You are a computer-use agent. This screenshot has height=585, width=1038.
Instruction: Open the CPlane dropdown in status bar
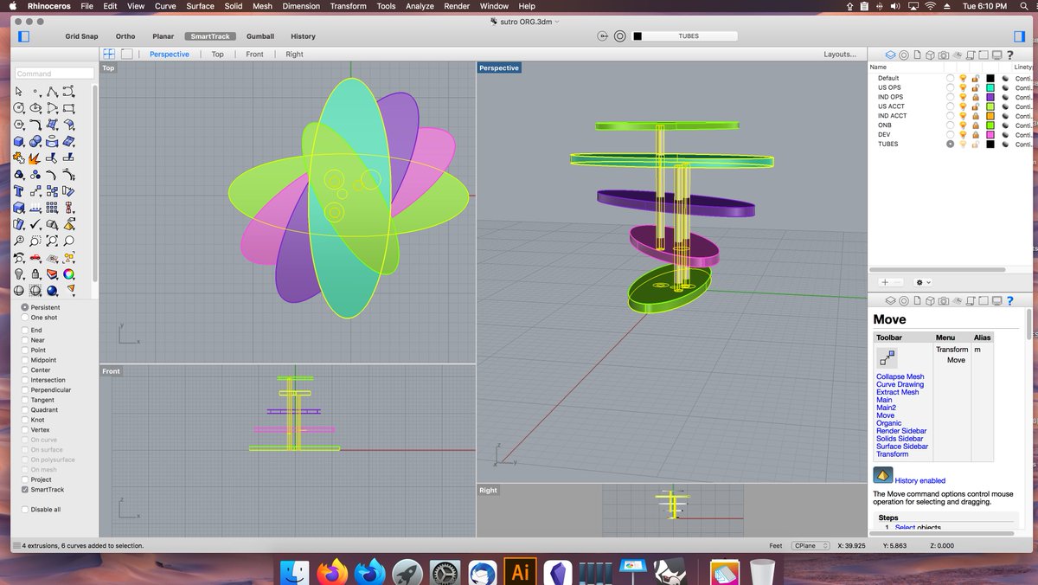click(811, 545)
